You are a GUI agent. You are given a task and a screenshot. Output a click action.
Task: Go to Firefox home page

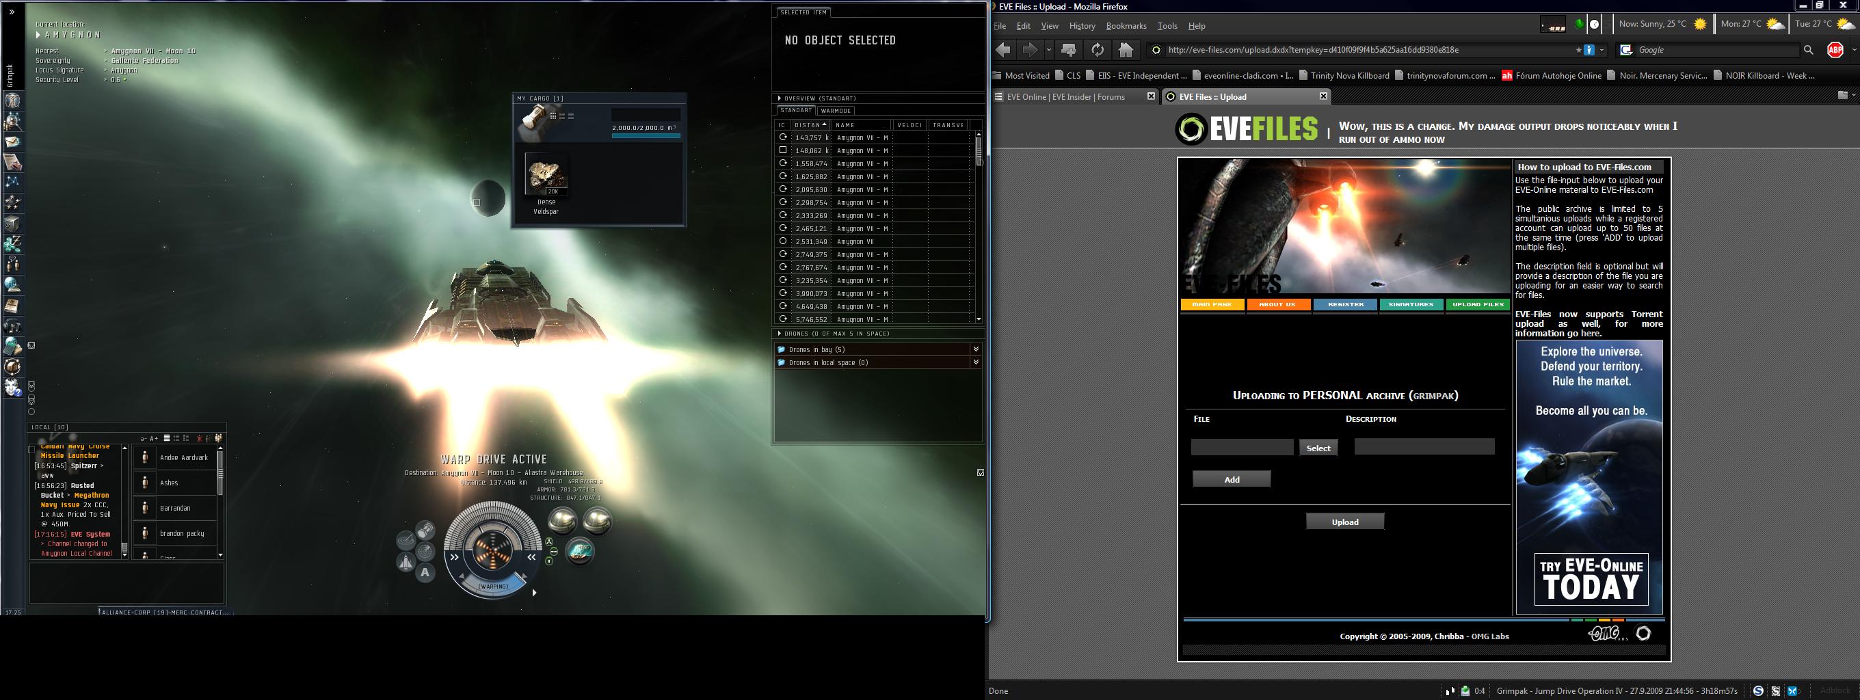click(1126, 50)
